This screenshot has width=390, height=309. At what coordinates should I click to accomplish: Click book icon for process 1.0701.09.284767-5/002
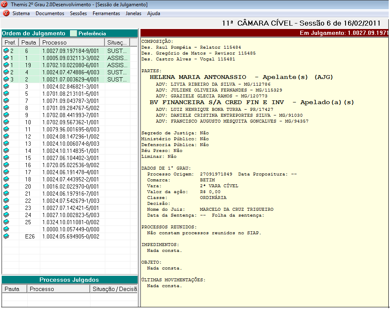coord(6,108)
